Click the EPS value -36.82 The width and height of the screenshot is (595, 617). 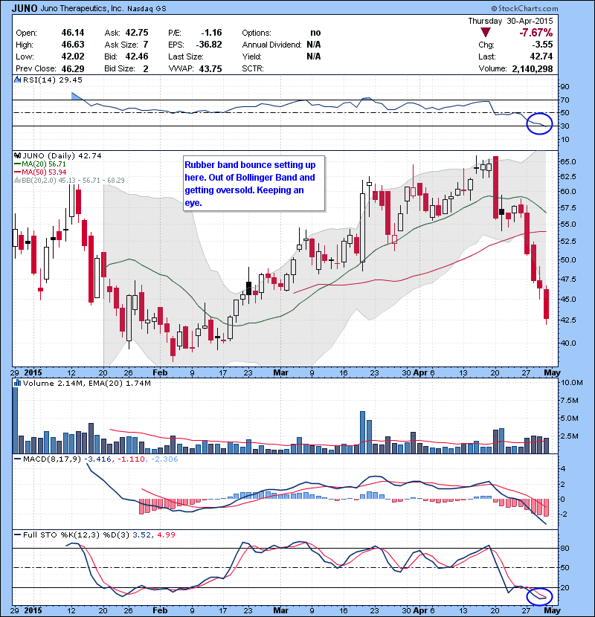209,45
